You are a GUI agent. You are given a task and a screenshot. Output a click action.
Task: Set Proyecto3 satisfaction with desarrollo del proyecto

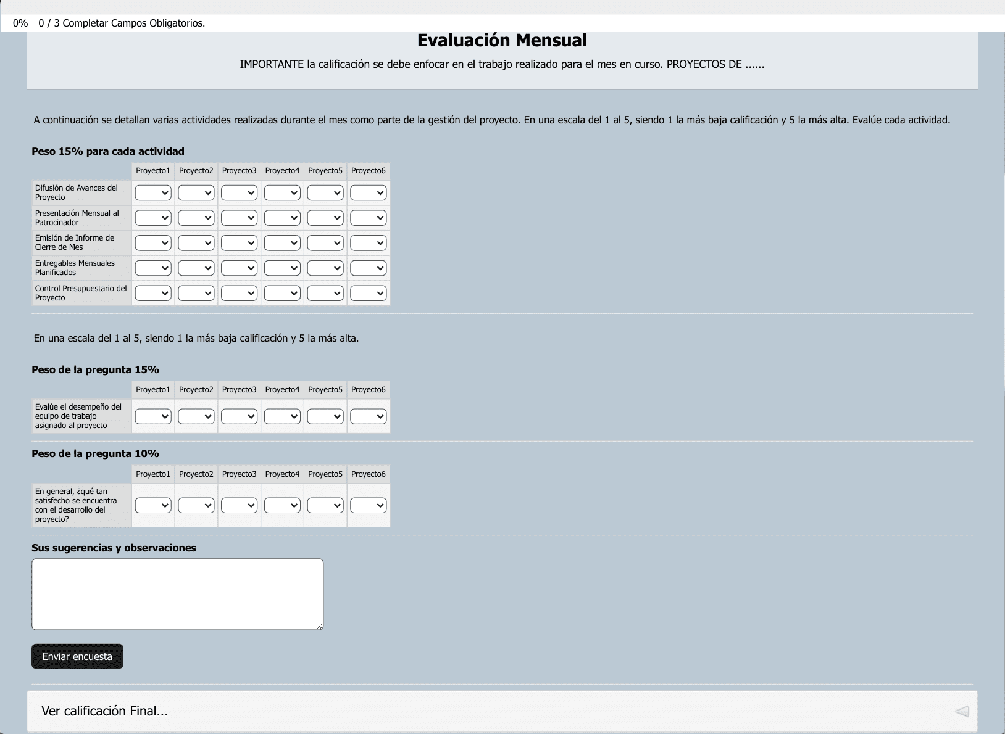tap(240, 505)
